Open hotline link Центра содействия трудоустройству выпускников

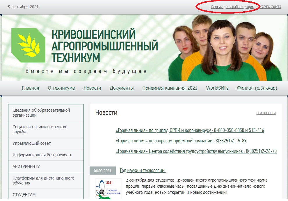coord(196,151)
